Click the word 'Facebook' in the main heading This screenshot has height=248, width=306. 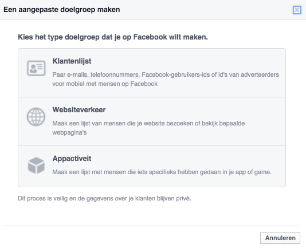click(x=150, y=37)
